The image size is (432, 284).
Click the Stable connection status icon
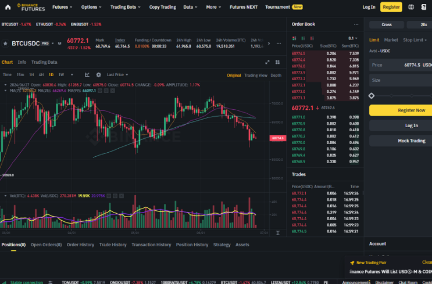(x=4, y=282)
